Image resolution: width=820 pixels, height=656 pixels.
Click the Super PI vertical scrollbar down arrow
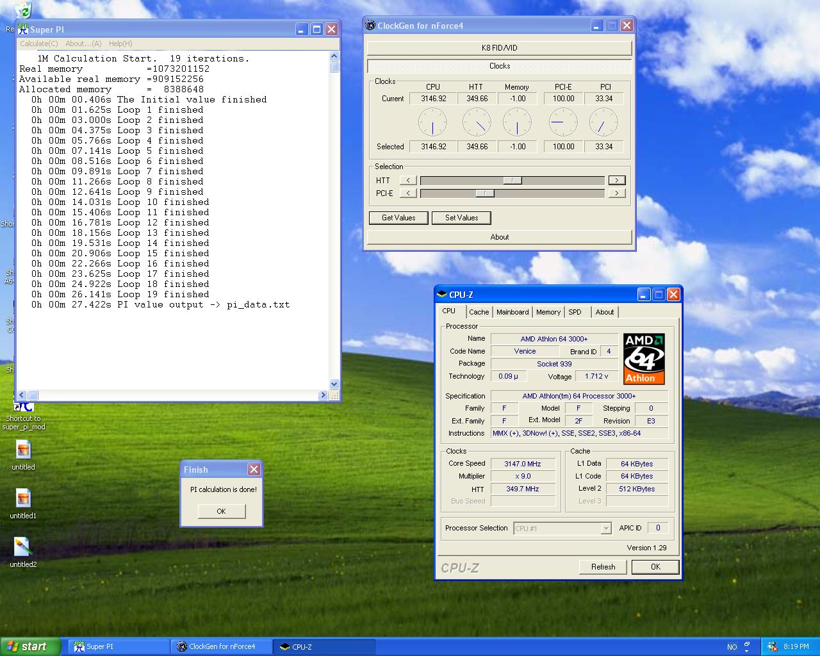coord(334,384)
